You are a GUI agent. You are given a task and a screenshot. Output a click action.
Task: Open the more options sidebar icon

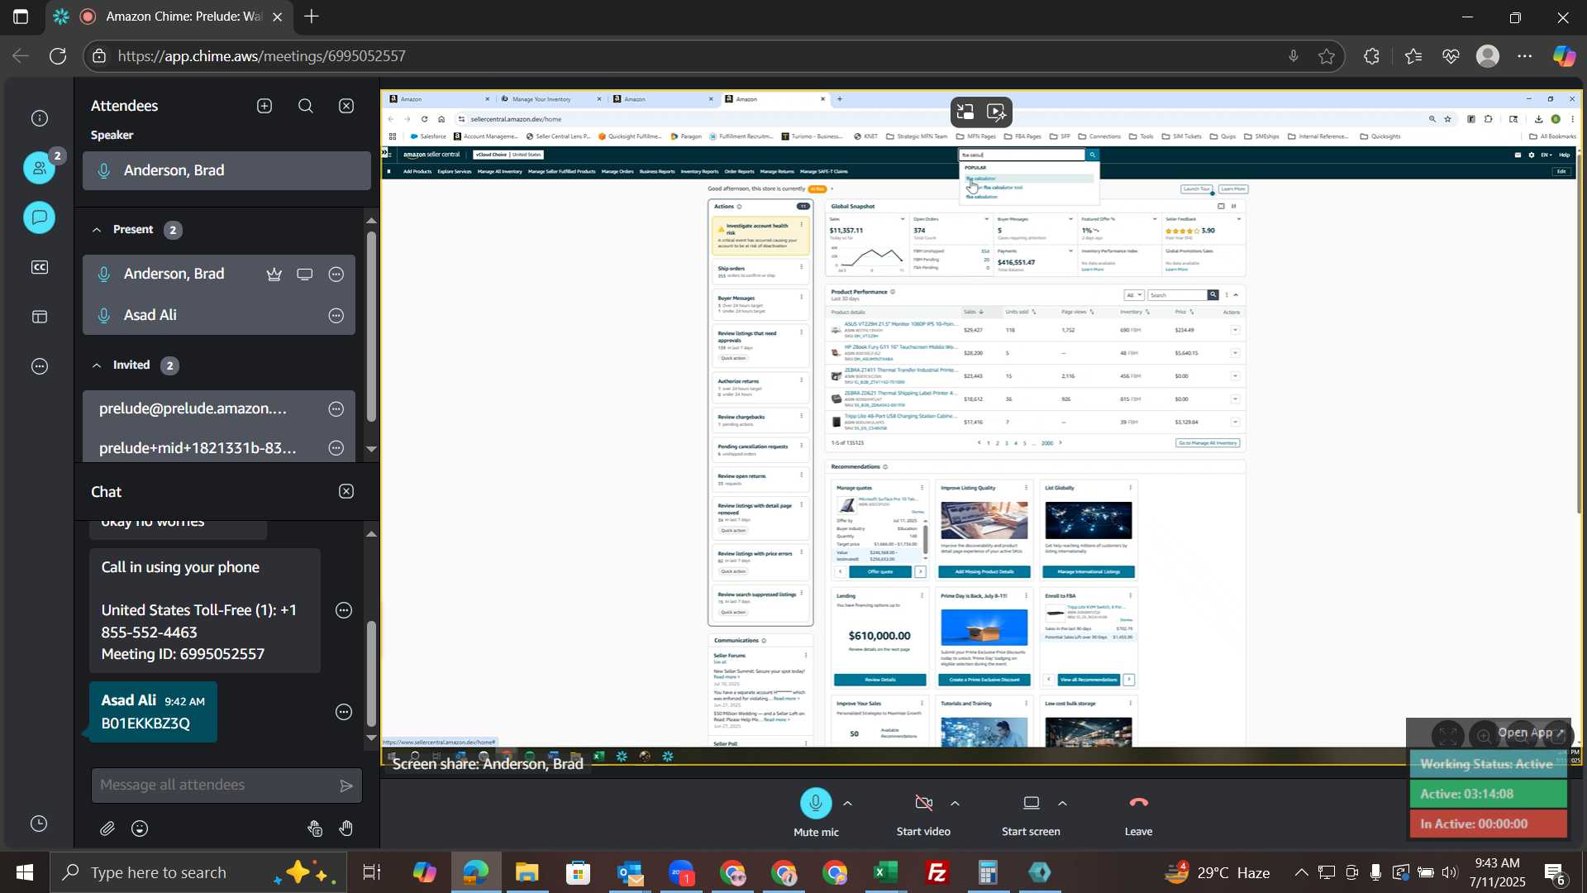[x=39, y=366]
